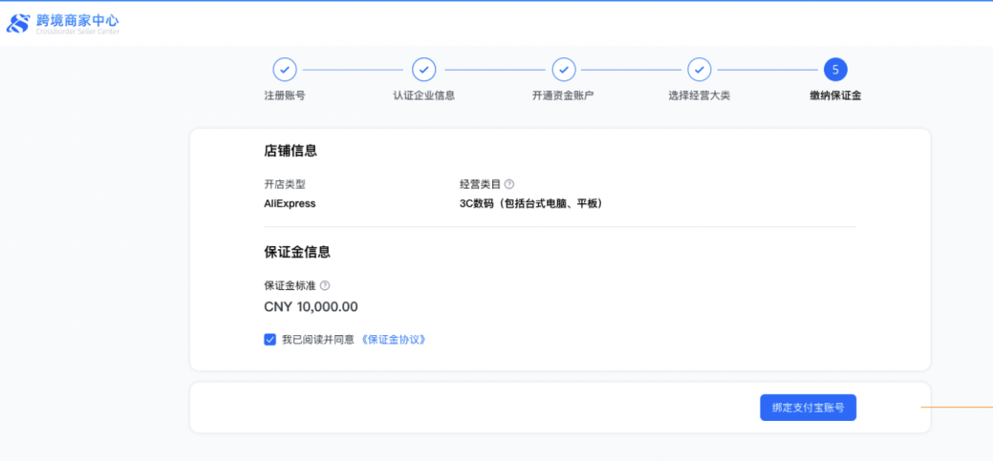Click the 3C数码 category value text
The image size is (993, 461).
click(530, 203)
